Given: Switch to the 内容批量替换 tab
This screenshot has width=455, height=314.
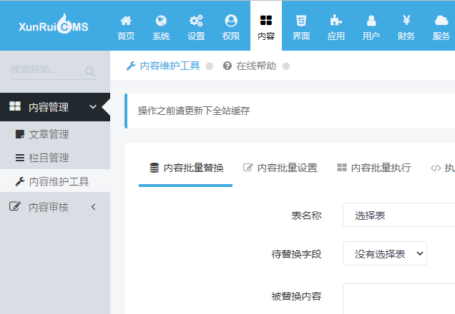Looking at the screenshot, I should tap(186, 168).
